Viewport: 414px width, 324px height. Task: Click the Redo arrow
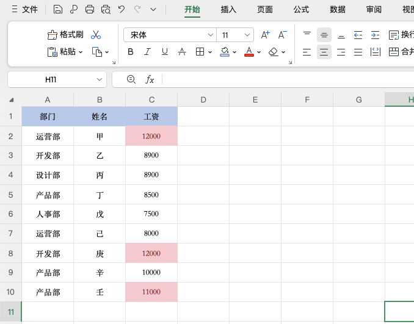coord(137,9)
